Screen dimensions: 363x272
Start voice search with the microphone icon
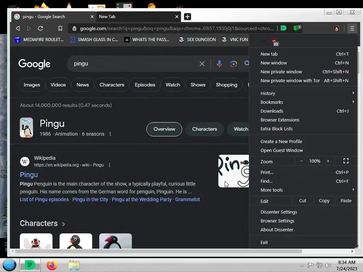[x=219, y=64]
